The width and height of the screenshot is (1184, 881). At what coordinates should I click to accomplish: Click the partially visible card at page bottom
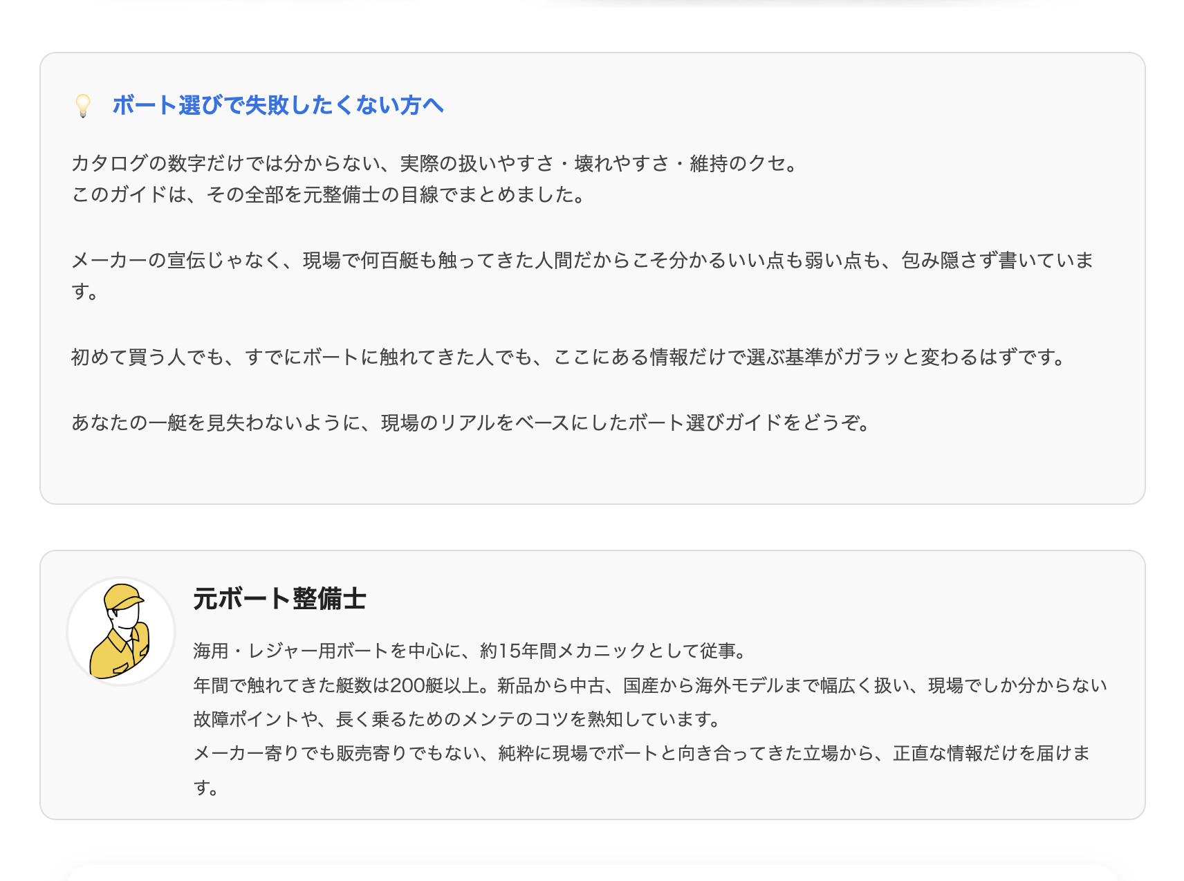pos(592,873)
